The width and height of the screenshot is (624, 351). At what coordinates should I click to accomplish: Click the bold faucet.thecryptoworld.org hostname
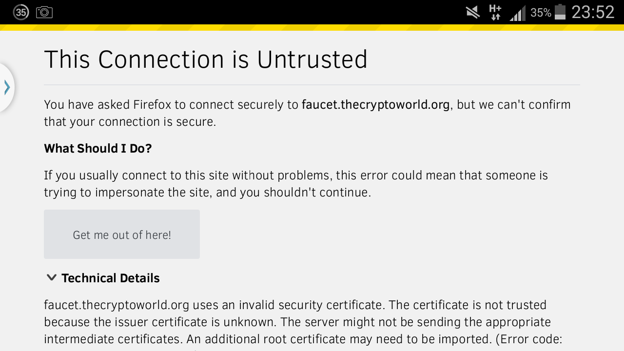[x=376, y=105]
